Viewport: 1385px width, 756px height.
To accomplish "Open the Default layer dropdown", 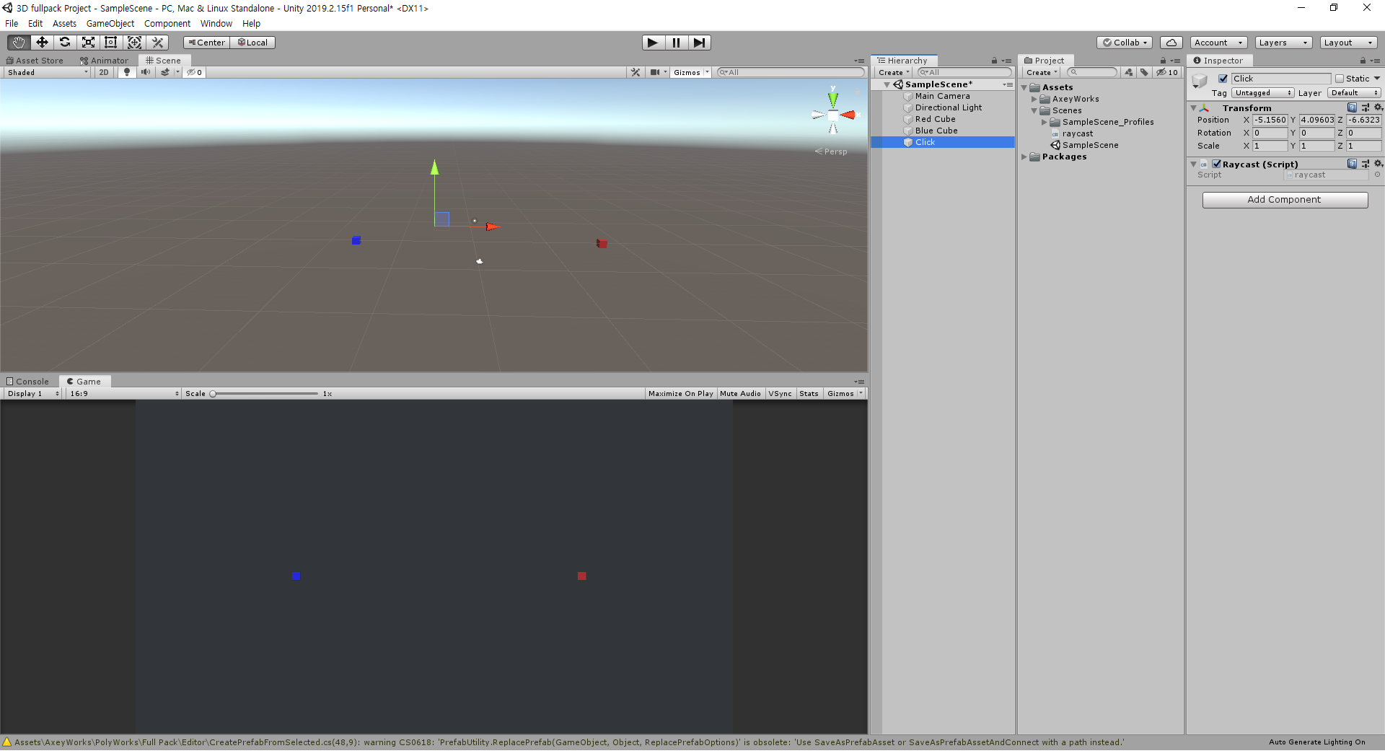I will coord(1354,92).
